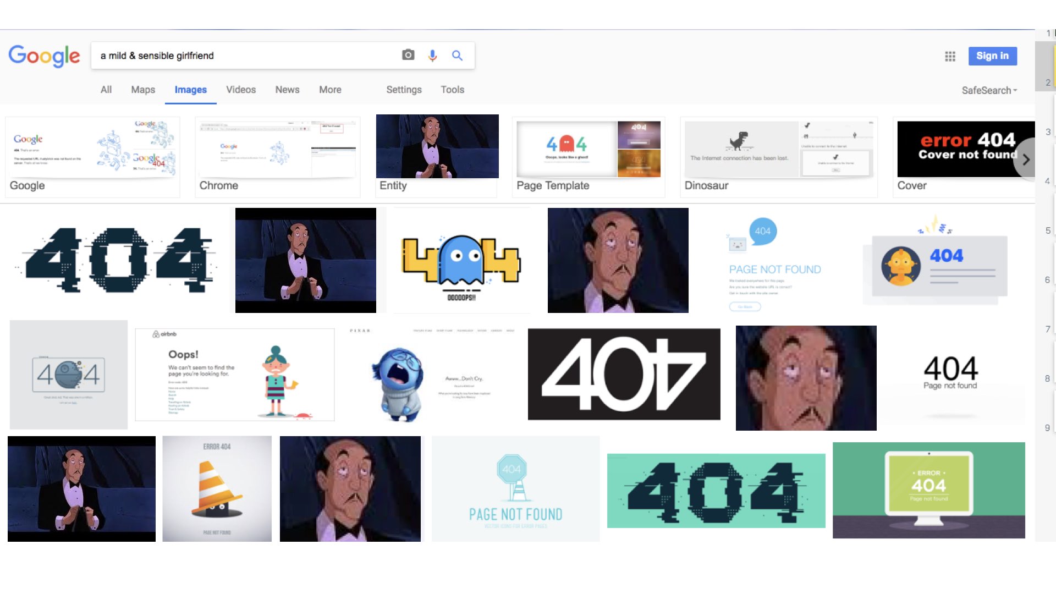1056x594 pixels.
Task: Search by image using camera icon
Action: pyautogui.click(x=408, y=55)
